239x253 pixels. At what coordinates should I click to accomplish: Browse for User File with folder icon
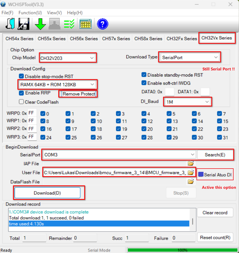[x=191, y=172]
